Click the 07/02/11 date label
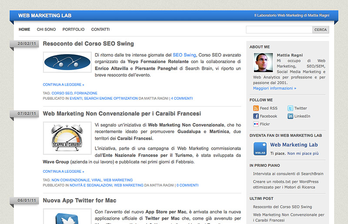Screen dimensions: 348x224 [x=27, y=114]
